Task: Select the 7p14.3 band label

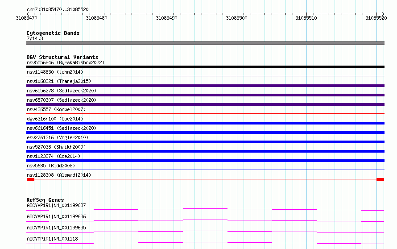Action: tap(35, 38)
